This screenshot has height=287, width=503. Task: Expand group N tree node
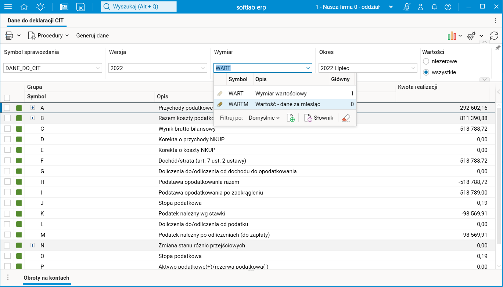[x=33, y=245]
